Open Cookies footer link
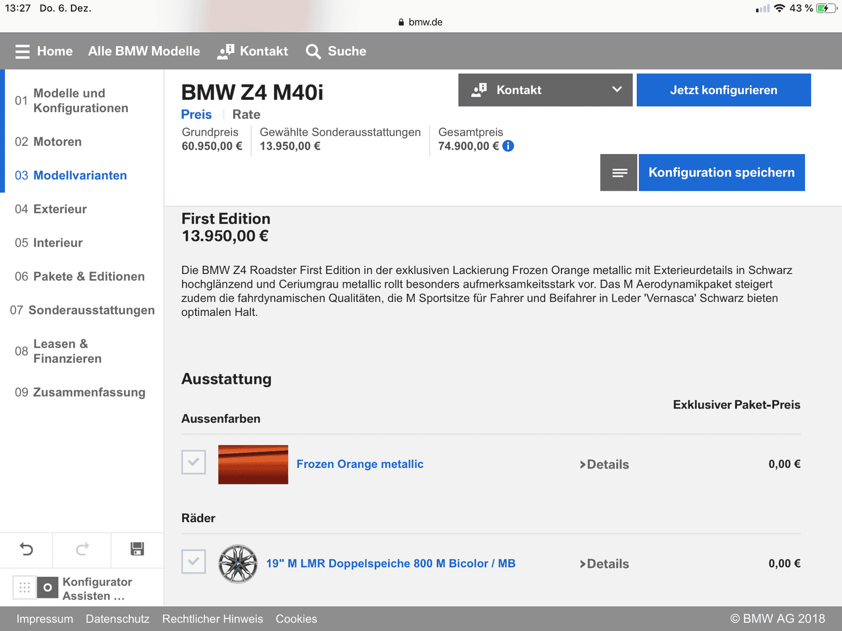842x631 pixels. [296, 619]
